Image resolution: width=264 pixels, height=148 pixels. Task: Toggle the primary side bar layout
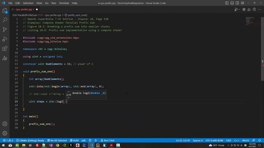click(227, 3)
